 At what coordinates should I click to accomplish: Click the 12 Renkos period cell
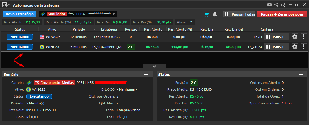coord(79,37)
